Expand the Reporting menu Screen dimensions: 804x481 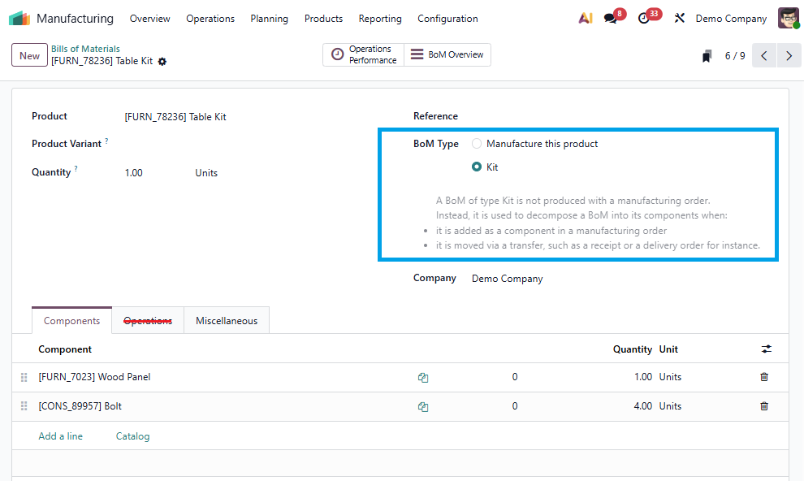380,19
